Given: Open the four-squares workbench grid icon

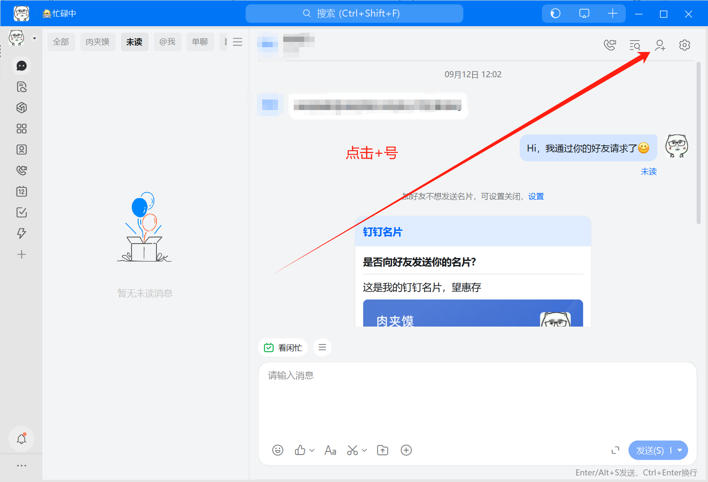Looking at the screenshot, I should coord(21,129).
